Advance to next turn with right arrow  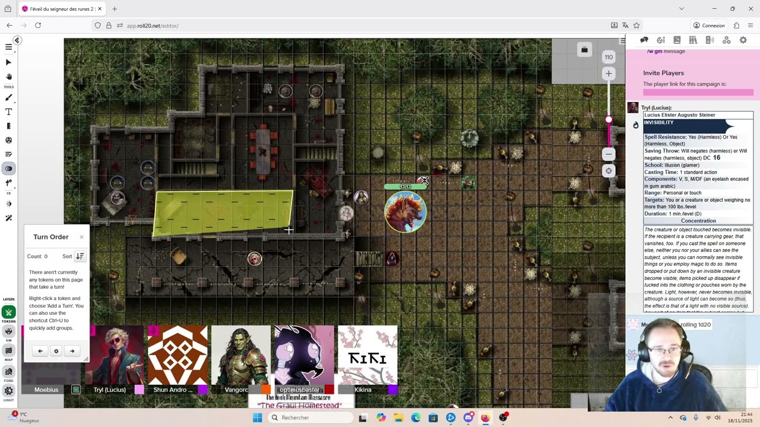tap(72, 351)
